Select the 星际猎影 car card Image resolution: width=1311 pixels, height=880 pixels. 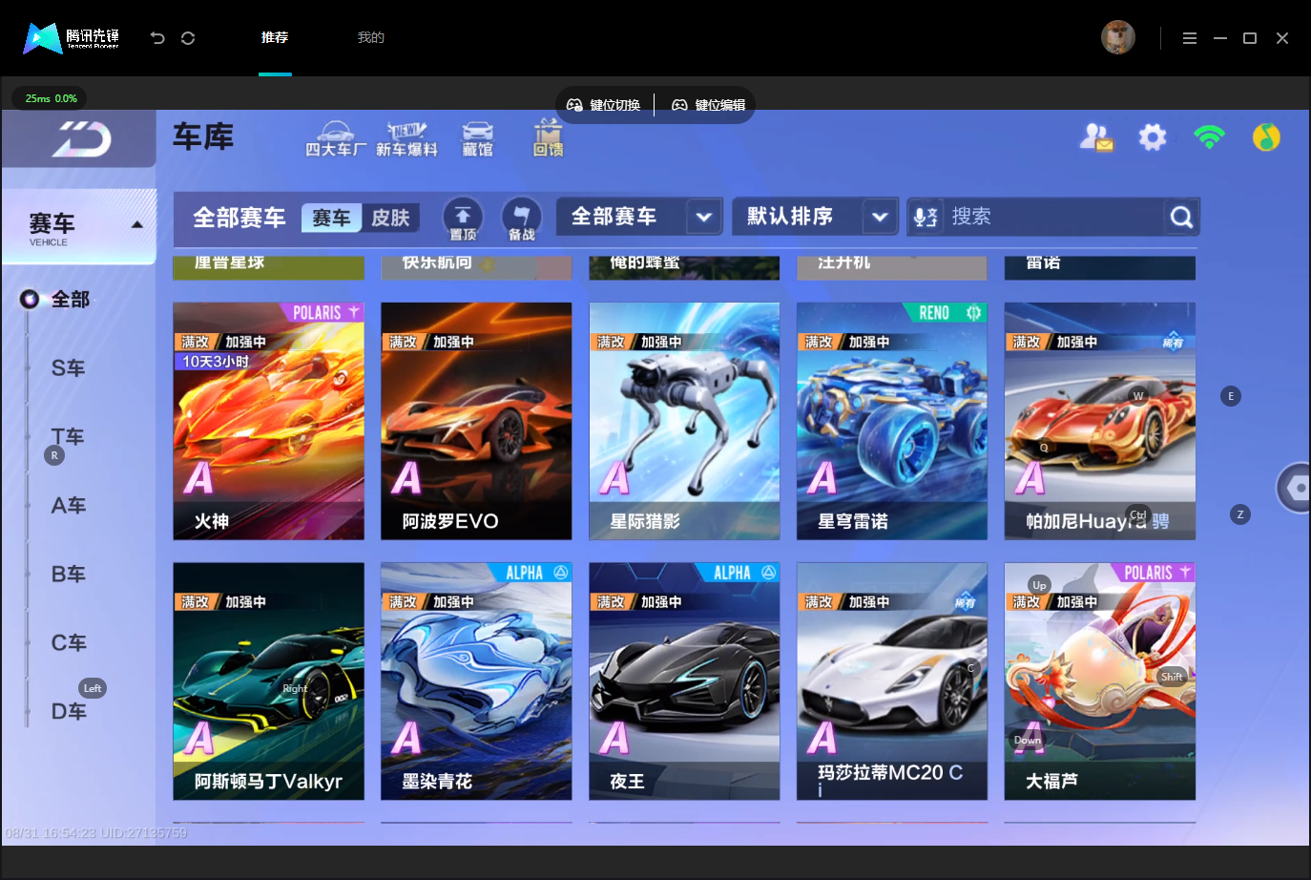pos(684,421)
